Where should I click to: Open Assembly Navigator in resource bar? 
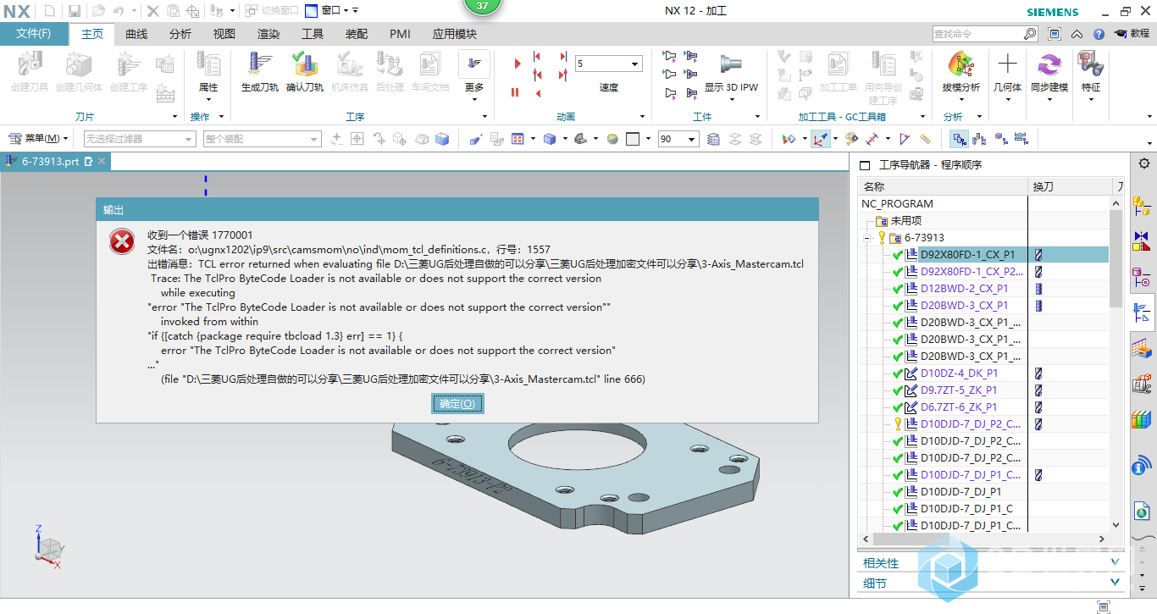1142,205
